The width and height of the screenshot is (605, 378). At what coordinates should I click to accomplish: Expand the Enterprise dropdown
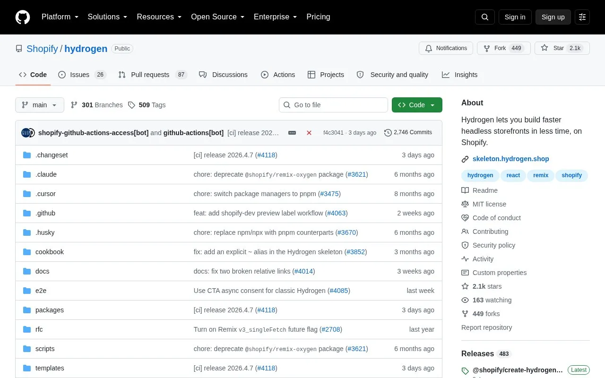click(276, 17)
